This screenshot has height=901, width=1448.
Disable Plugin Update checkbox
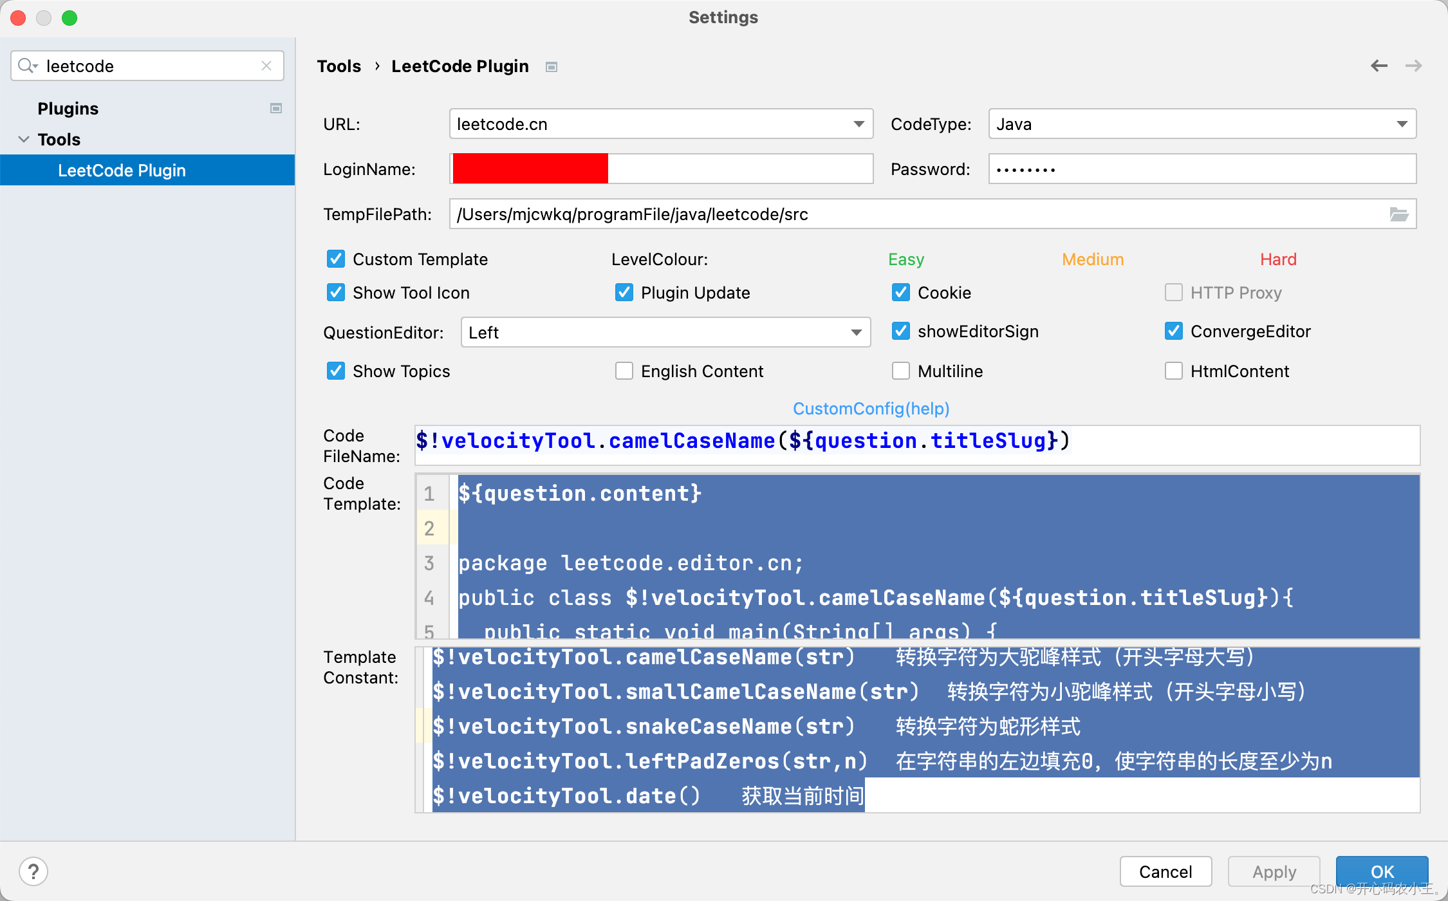(624, 292)
